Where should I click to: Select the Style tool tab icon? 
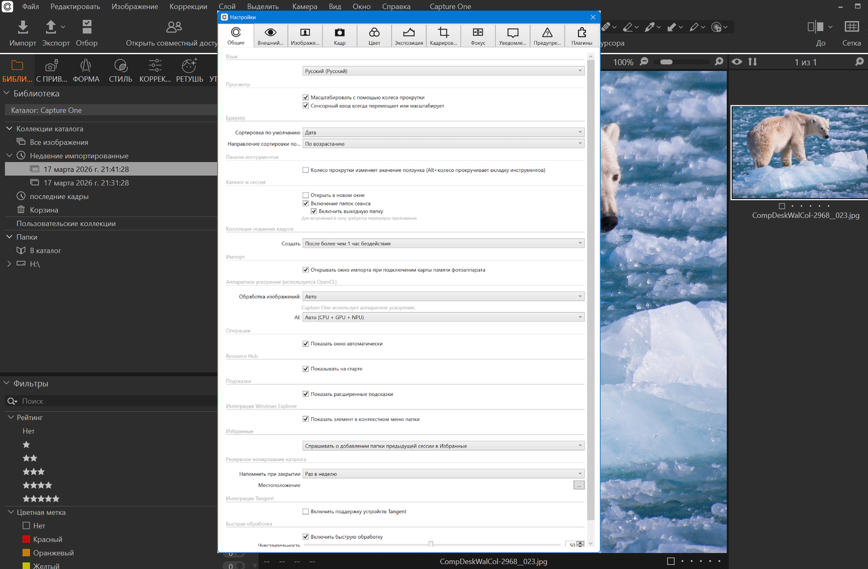click(x=120, y=66)
